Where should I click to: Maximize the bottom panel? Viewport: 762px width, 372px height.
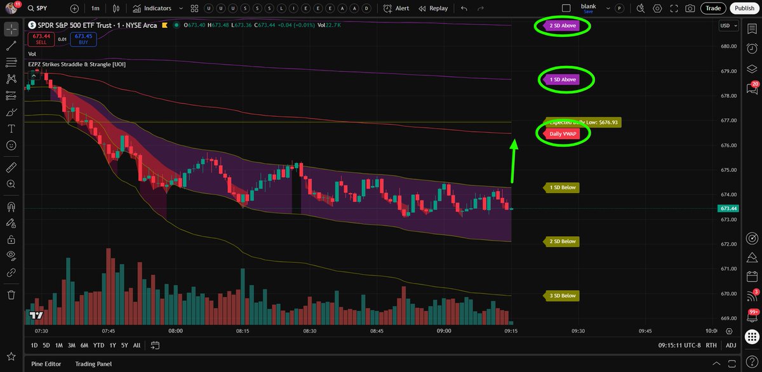click(732, 364)
